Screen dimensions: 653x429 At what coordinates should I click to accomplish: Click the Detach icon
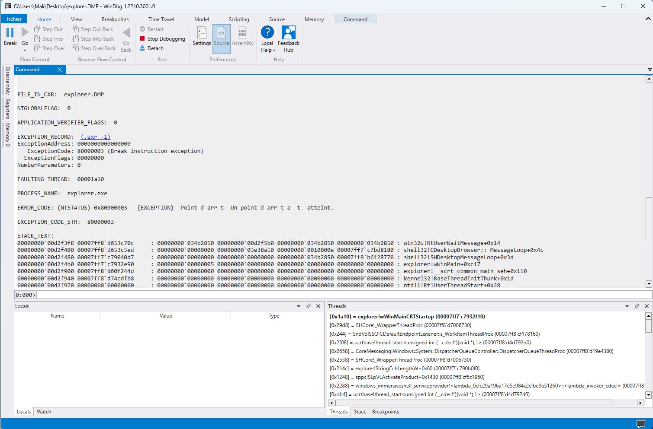coord(142,48)
